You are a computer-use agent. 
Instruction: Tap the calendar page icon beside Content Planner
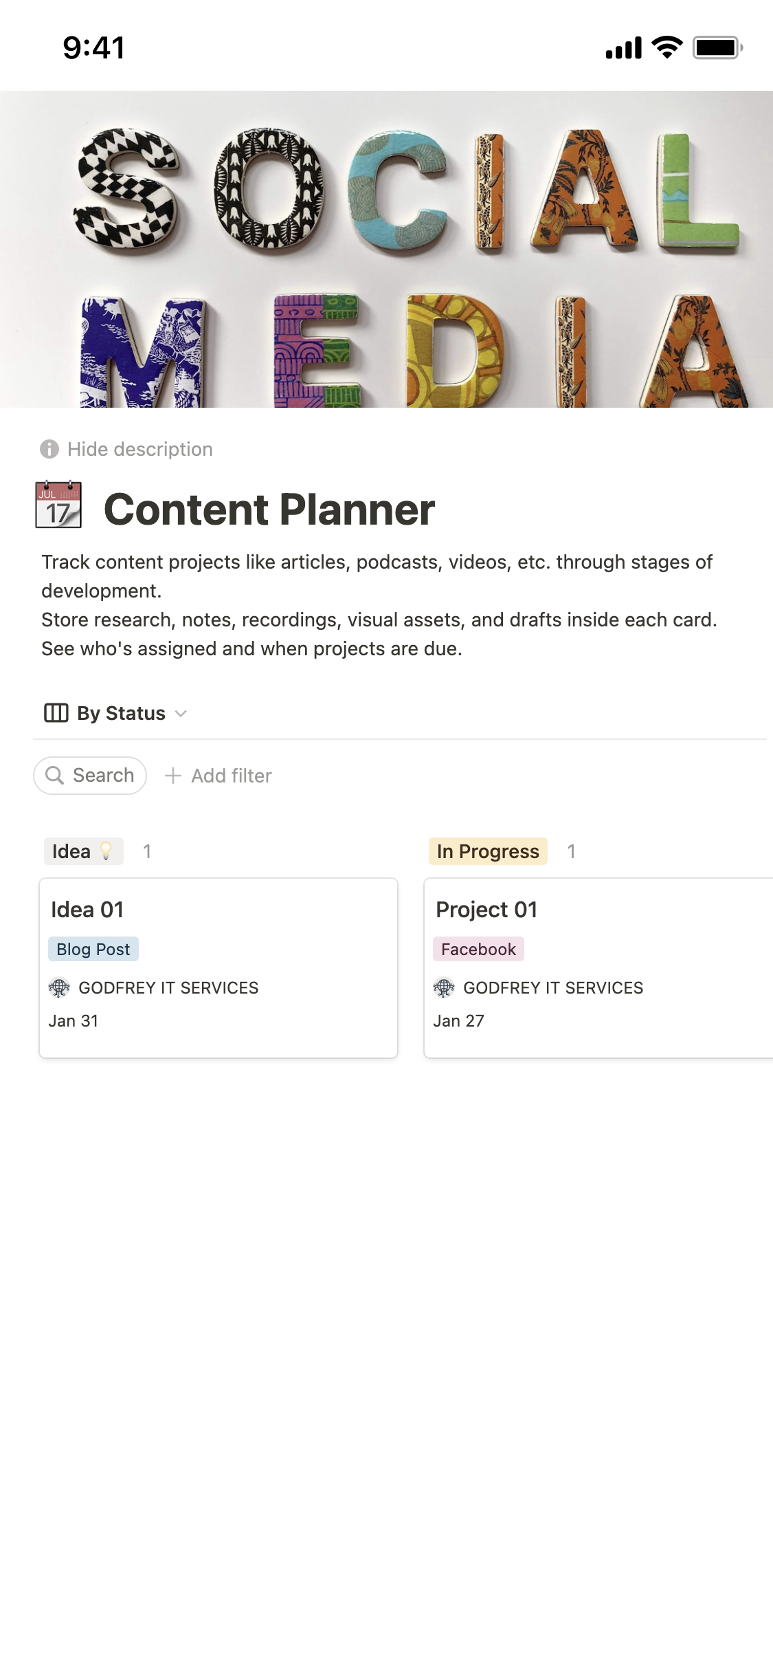point(58,505)
